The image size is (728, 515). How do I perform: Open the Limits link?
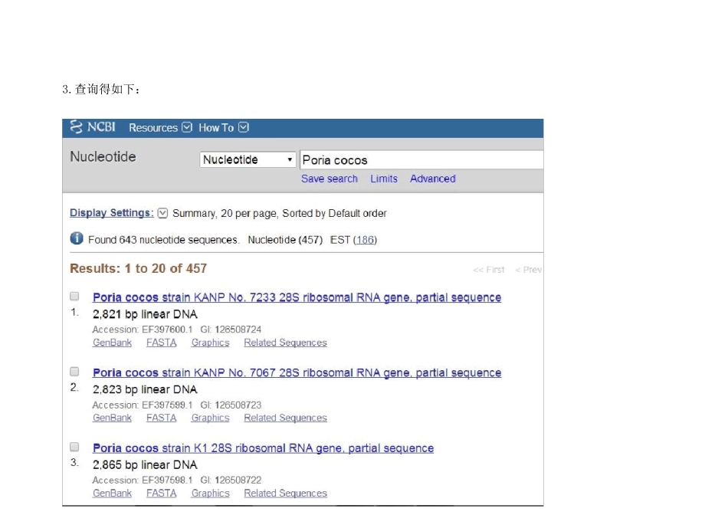[x=383, y=179]
